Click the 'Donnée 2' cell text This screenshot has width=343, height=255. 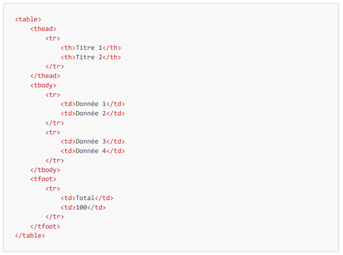[x=90, y=113]
